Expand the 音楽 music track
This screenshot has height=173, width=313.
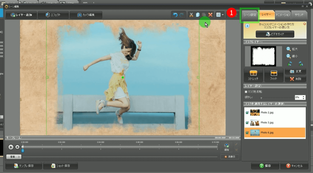pyautogui.click(x=14, y=157)
